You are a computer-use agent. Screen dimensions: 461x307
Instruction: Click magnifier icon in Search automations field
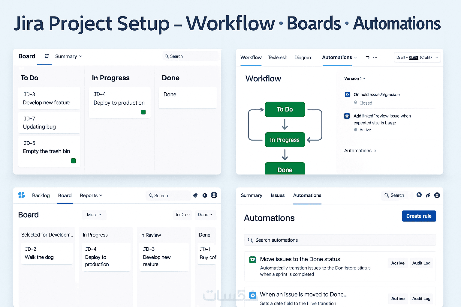(250, 240)
